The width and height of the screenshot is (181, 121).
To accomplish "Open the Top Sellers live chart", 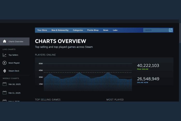I will [13, 55].
